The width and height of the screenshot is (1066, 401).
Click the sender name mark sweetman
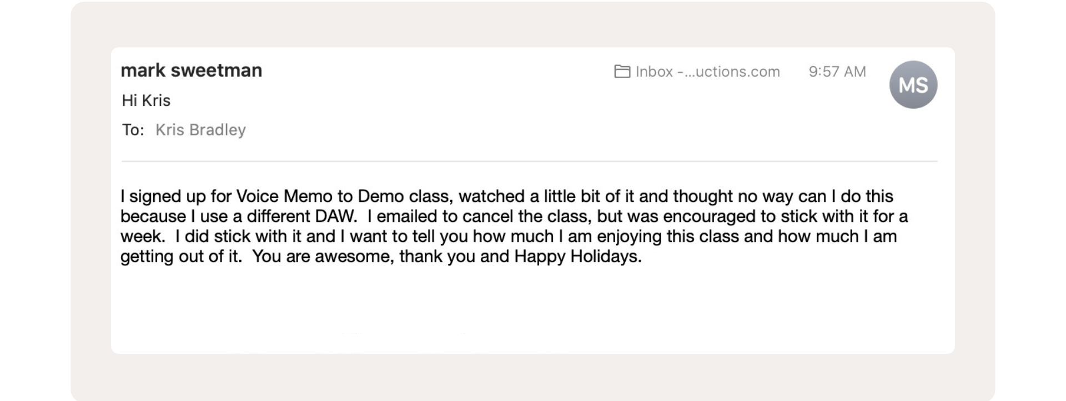[x=192, y=70]
